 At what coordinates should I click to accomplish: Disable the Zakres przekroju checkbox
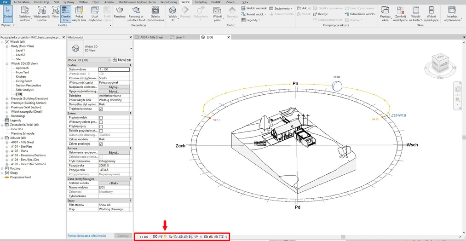(x=101, y=144)
